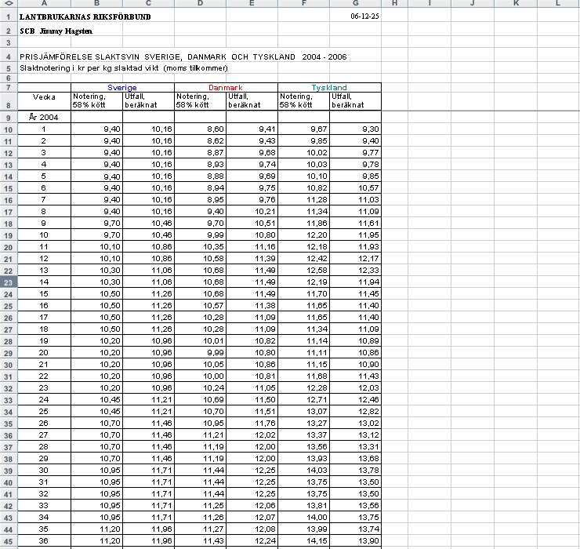580x549 pixels.
Task: Click week 9 Germany value 11,86
Action: click(x=303, y=224)
